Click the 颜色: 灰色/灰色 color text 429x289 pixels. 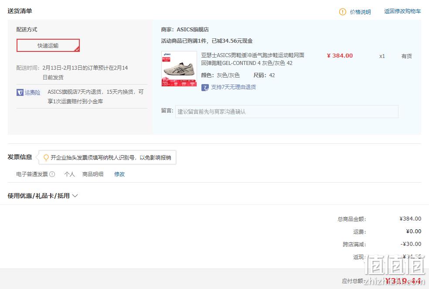point(220,75)
